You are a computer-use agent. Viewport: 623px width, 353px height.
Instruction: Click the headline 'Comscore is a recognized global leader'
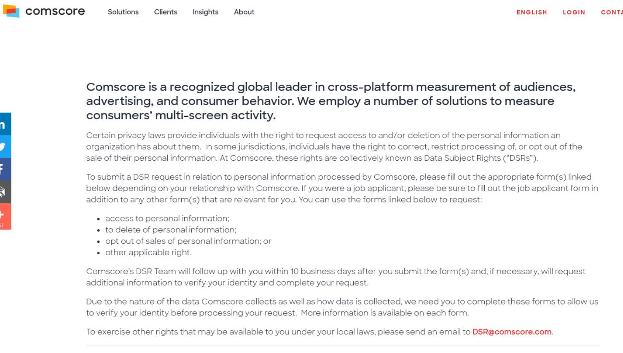(x=331, y=101)
